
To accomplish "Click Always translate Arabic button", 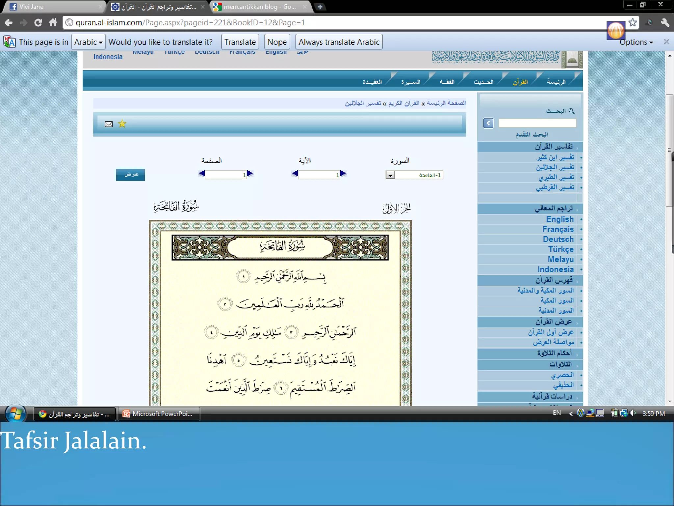I will [339, 42].
